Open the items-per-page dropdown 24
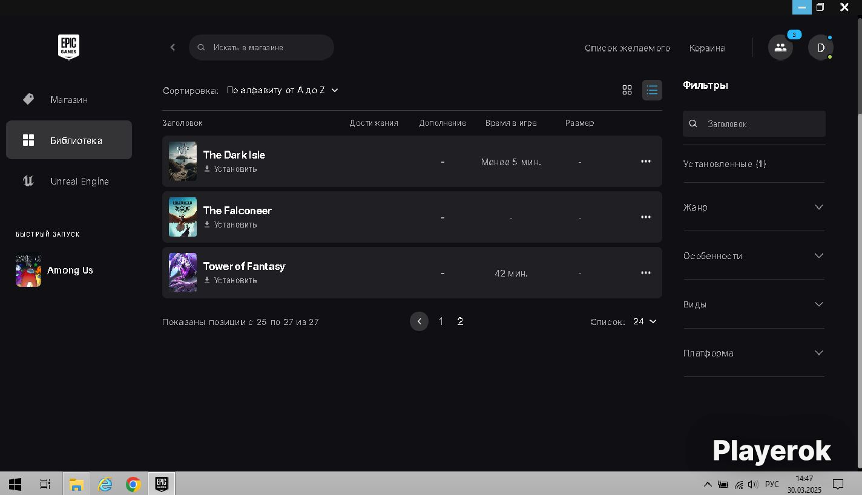 [645, 321]
